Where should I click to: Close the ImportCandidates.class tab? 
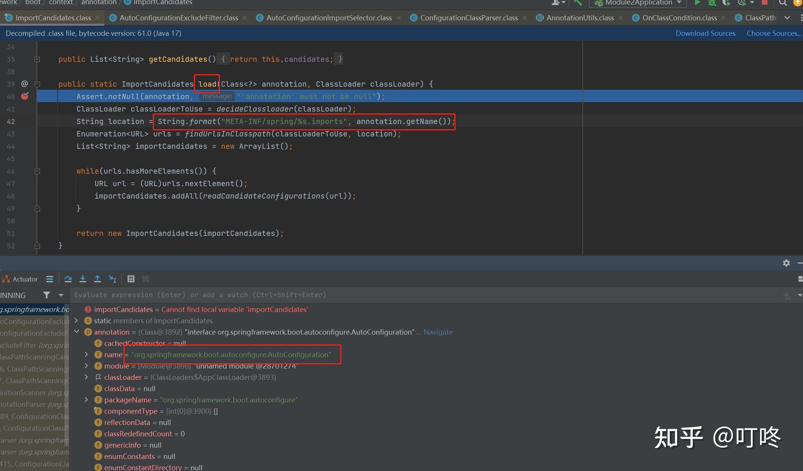tap(98, 18)
